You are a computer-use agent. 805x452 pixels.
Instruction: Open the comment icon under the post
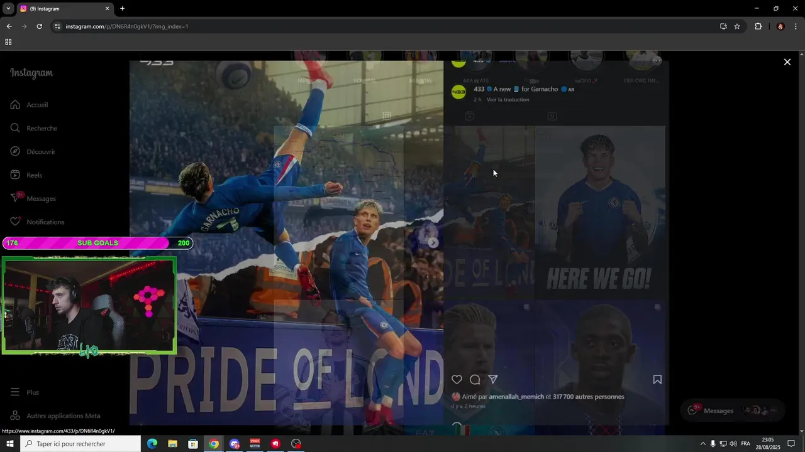point(475,380)
